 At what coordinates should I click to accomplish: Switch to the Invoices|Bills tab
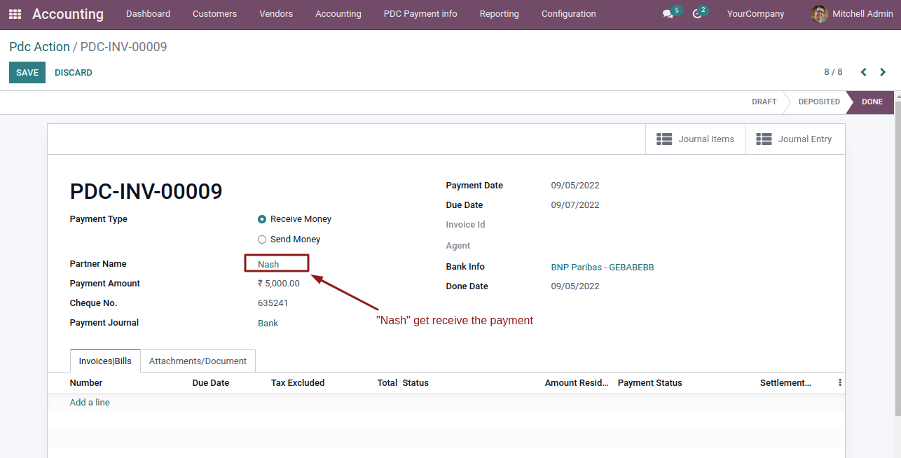pyautogui.click(x=105, y=361)
